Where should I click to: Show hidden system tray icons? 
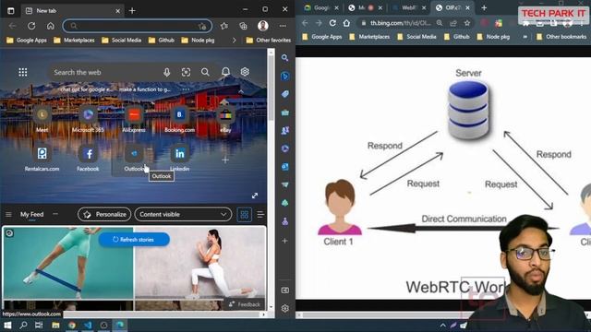pos(443,326)
